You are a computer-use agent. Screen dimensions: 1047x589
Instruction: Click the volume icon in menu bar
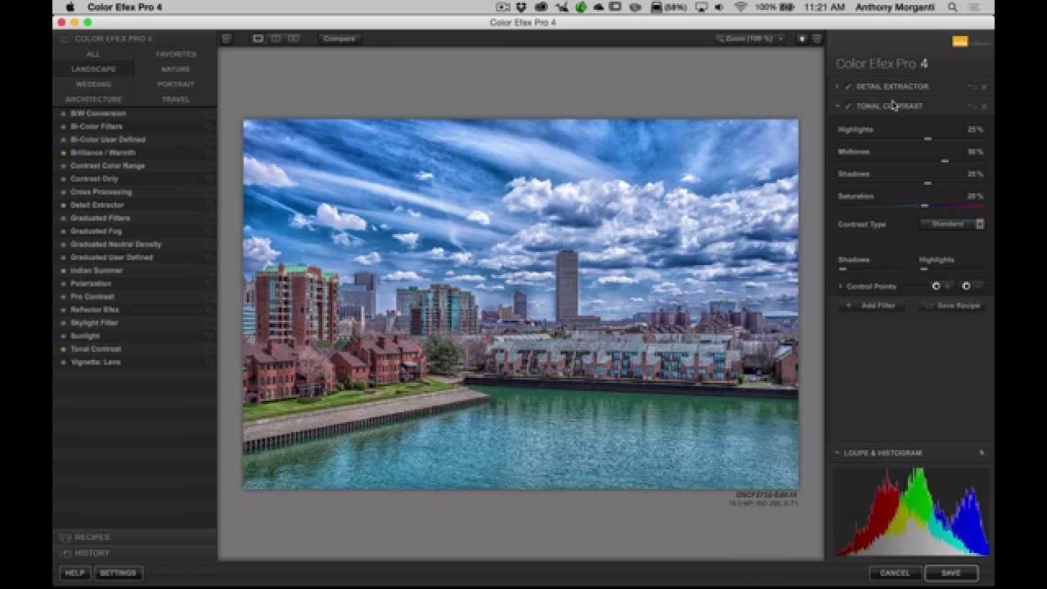pos(720,7)
